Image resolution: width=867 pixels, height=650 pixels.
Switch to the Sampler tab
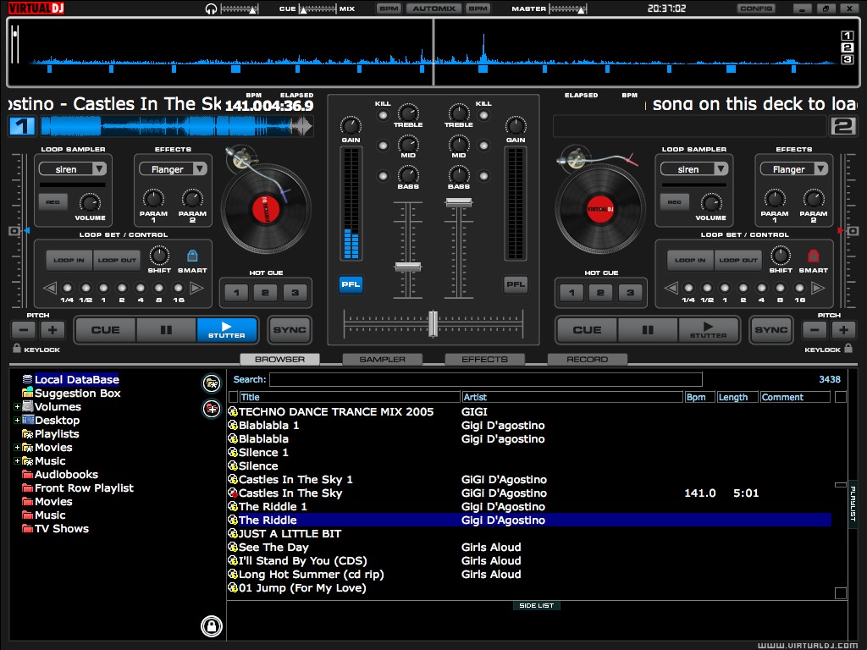pos(382,360)
